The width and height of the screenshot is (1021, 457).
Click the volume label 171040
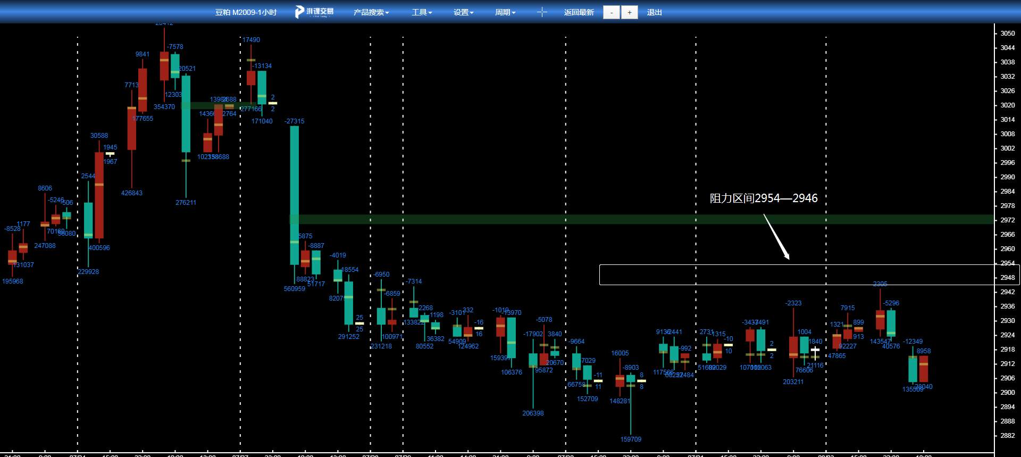click(x=262, y=121)
